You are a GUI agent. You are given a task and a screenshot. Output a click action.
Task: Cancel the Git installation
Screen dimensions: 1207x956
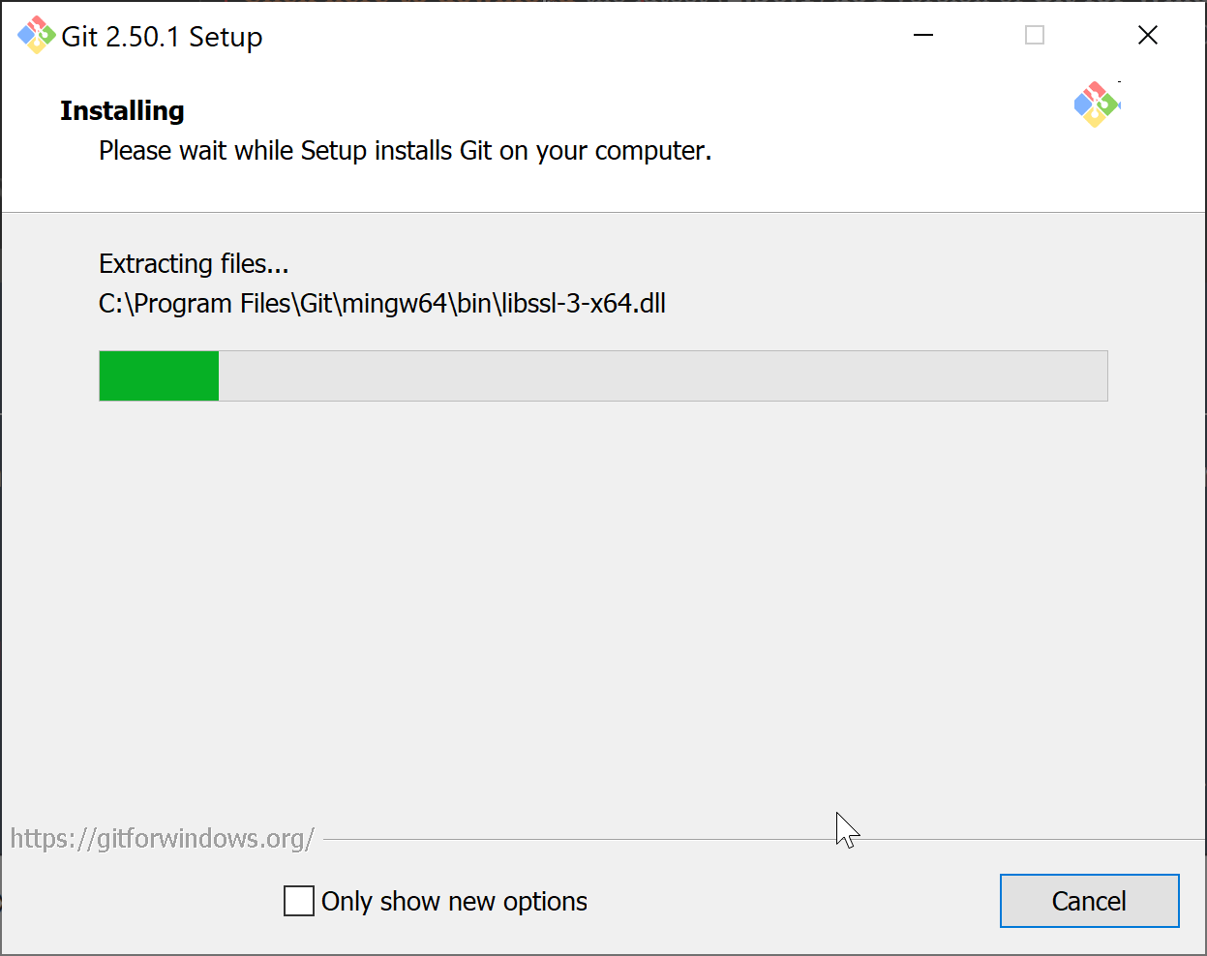coord(1089,901)
